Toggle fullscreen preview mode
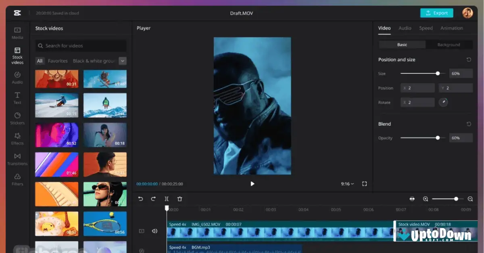Screen dimensions: 484x253 tap(364, 183)
